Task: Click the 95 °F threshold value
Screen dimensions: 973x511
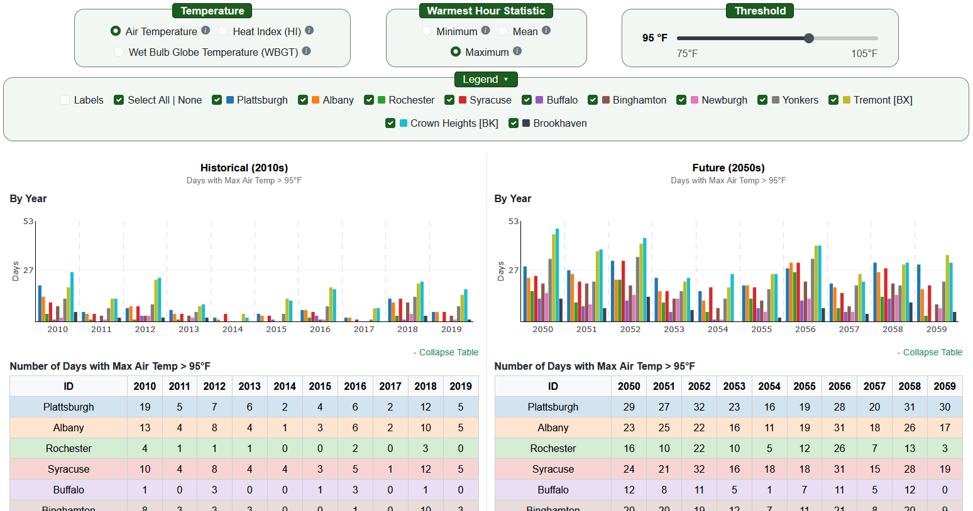Action: [x=655, y=38]
